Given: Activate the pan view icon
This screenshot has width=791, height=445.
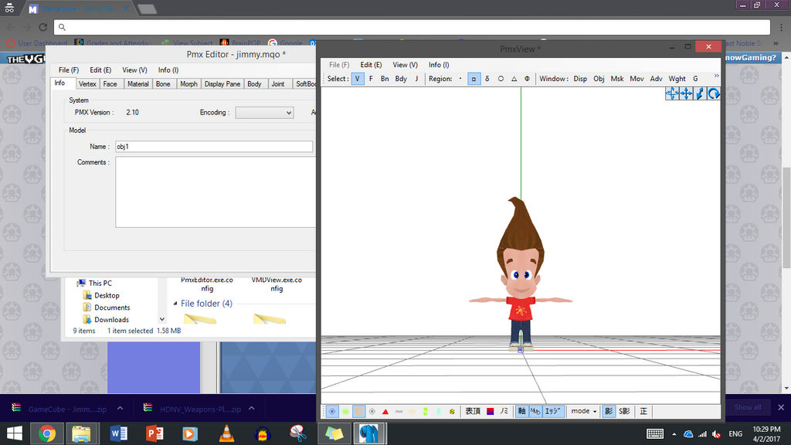Looking at the screenshot, I should (x=684, y=93).
